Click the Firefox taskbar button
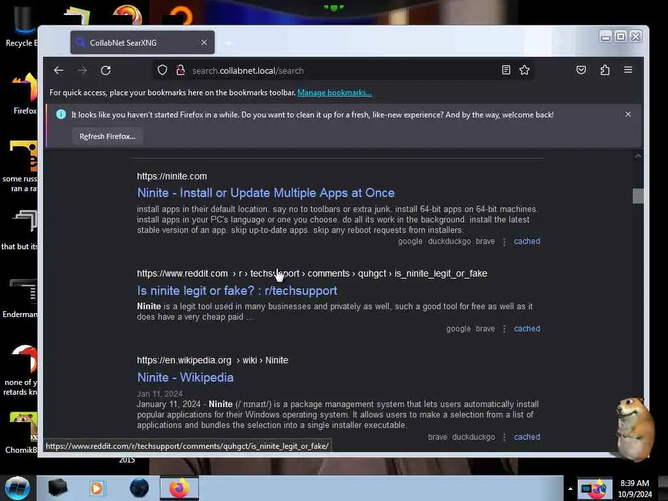668x501 pixels. pos(179,488)
